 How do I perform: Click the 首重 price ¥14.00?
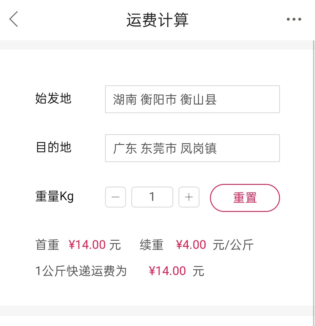(x=87, y=245)
